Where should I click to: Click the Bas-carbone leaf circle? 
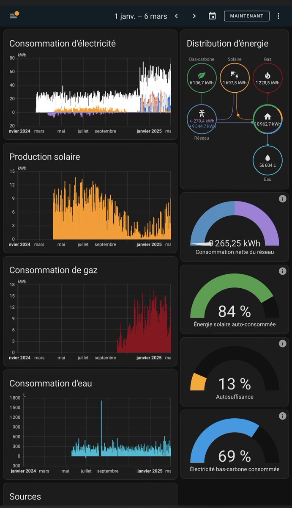(202, 78)
